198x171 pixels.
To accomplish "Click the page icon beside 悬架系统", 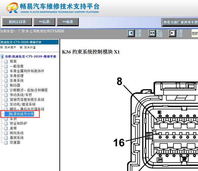I will 6,138.
